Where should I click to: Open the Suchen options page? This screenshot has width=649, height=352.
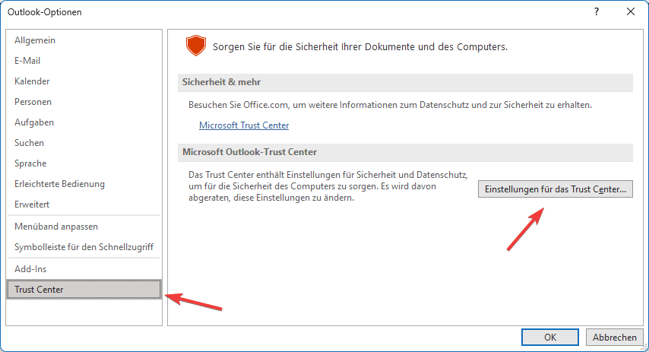[x=30, y=143]
